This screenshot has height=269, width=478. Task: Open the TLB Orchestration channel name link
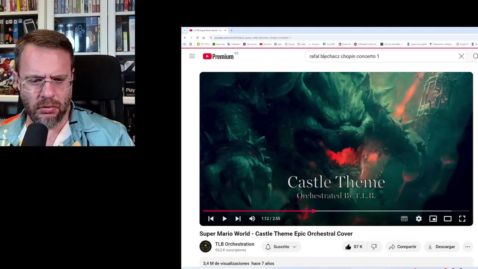click(x=235, y=244)
